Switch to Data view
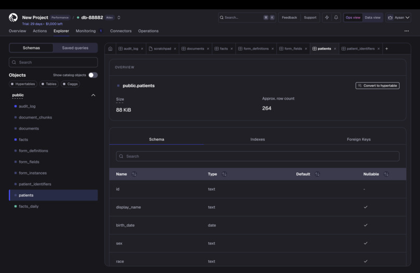The image size is (420, 273). 373,17
